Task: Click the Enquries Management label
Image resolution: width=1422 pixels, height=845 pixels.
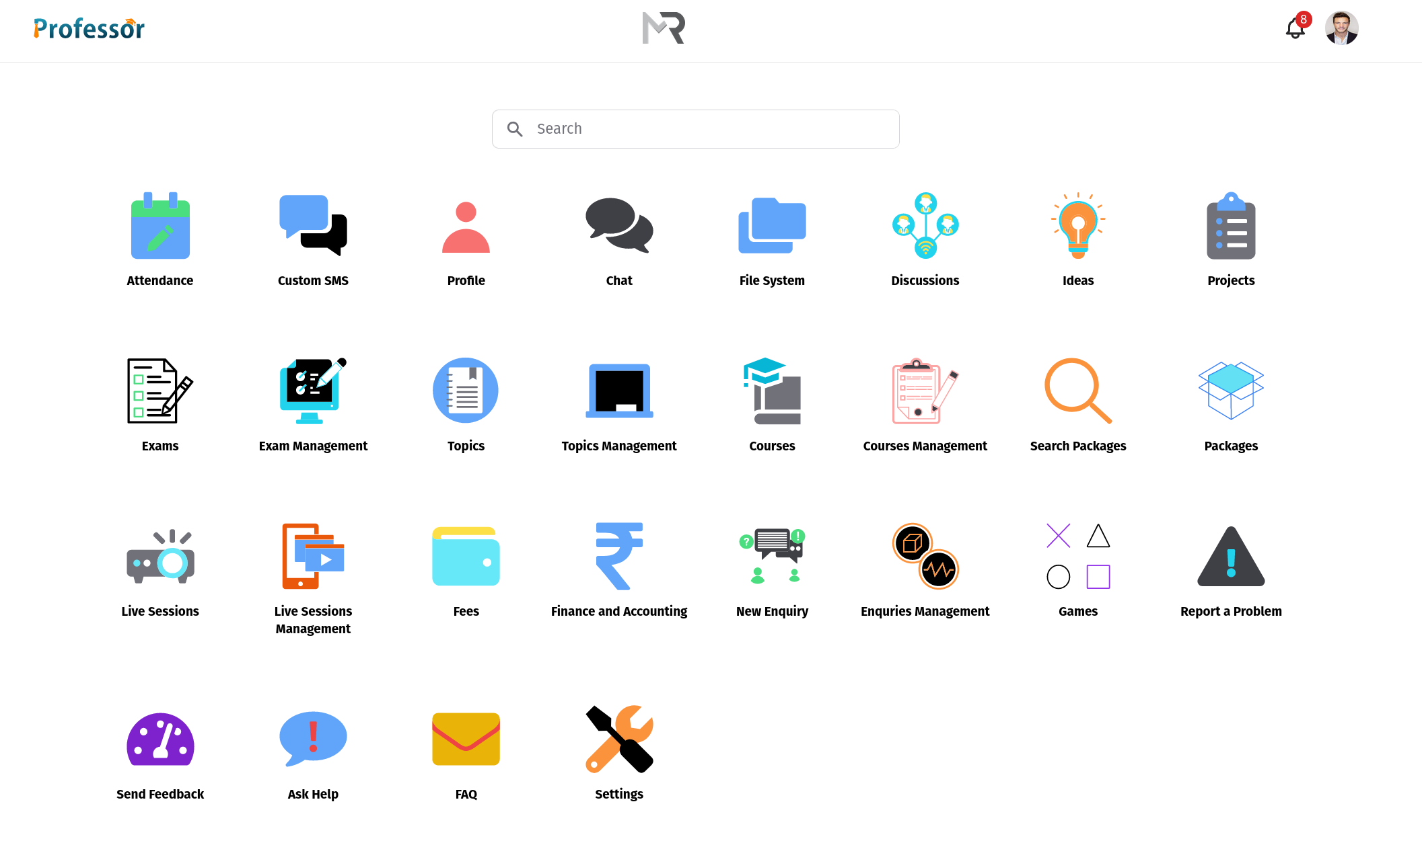Action: [x=925, y=611]
